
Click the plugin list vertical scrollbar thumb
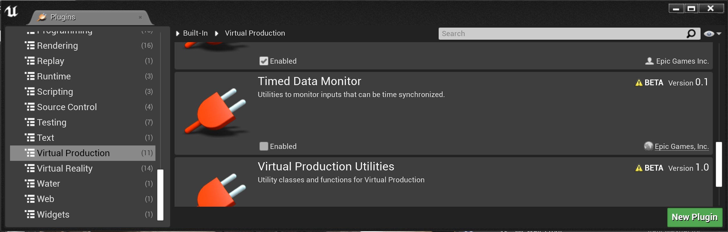[719, 164]
